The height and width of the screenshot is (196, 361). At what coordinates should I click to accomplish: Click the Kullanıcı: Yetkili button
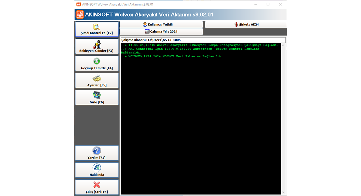[161, 25]
